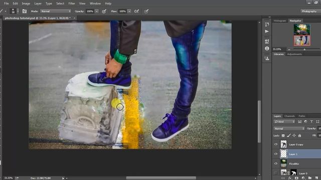Open the History panel icon
Image resolution: width=321 pixels, height=180 pixels.
[267, 24]
